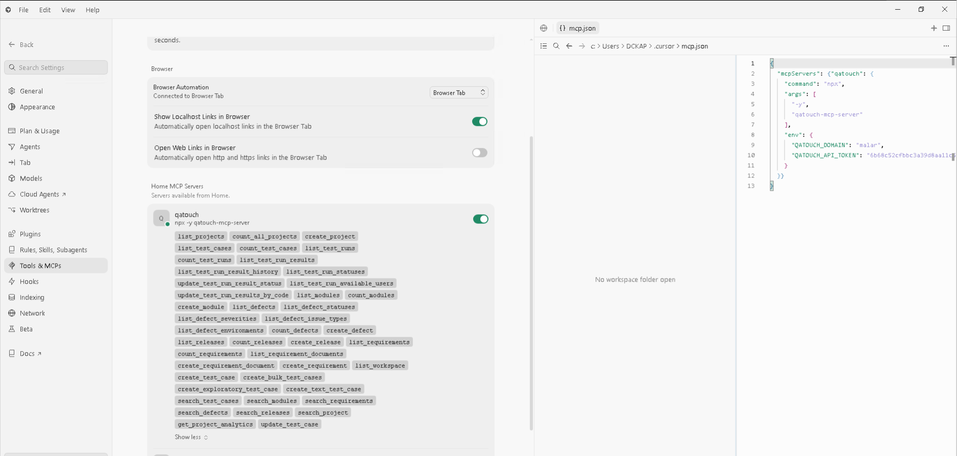Image resolution: width=957 pixels, height=456 pixels.
Task: Click the settings panel vertical scrollbar
Action: click(x=531, y=283)
